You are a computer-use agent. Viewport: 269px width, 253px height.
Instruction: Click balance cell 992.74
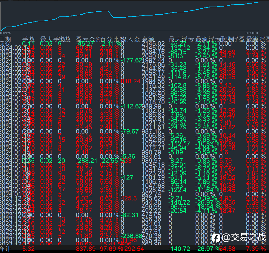point(151,194)
